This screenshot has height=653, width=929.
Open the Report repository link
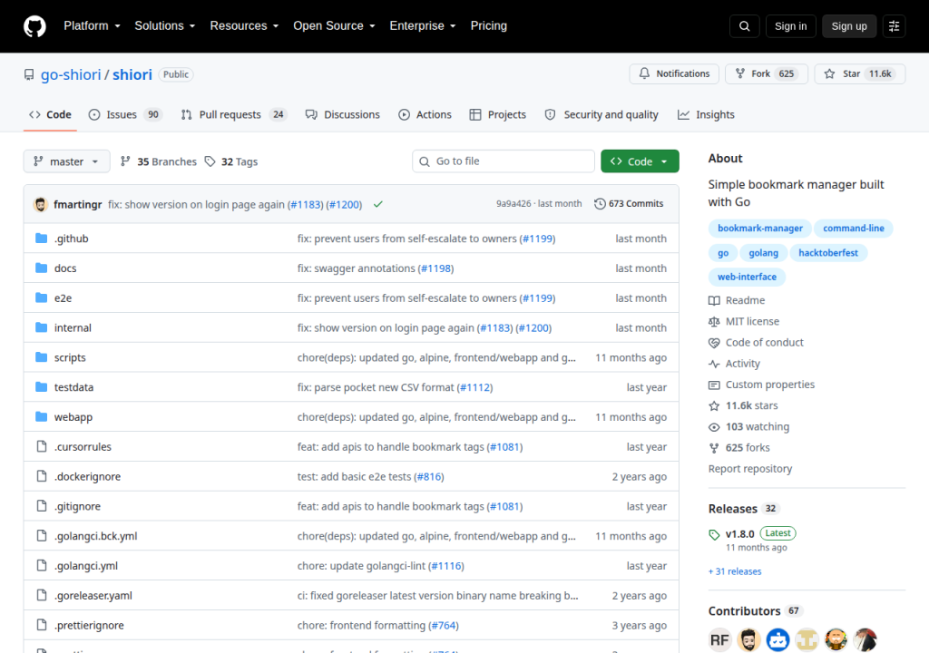point(750,469)
